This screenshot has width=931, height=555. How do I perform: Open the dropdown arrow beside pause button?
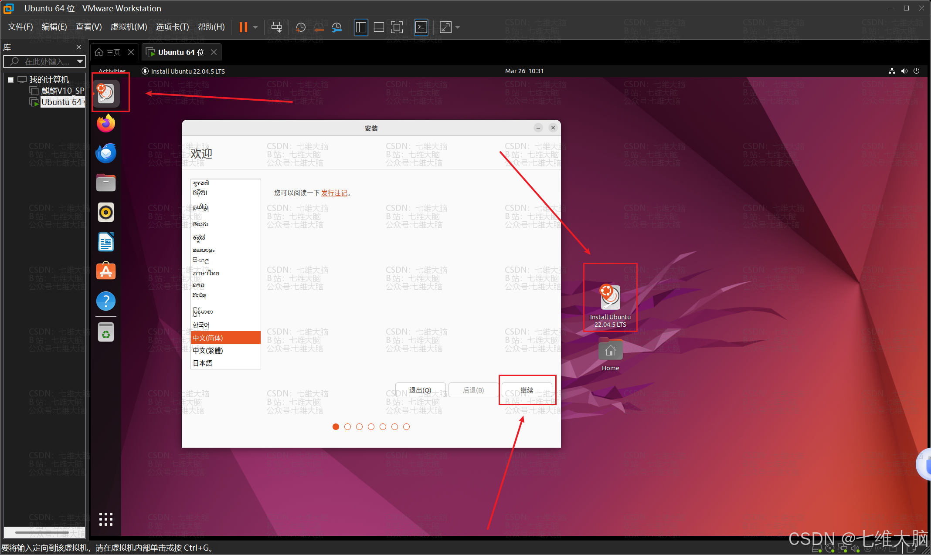click(x=255, y=27)
